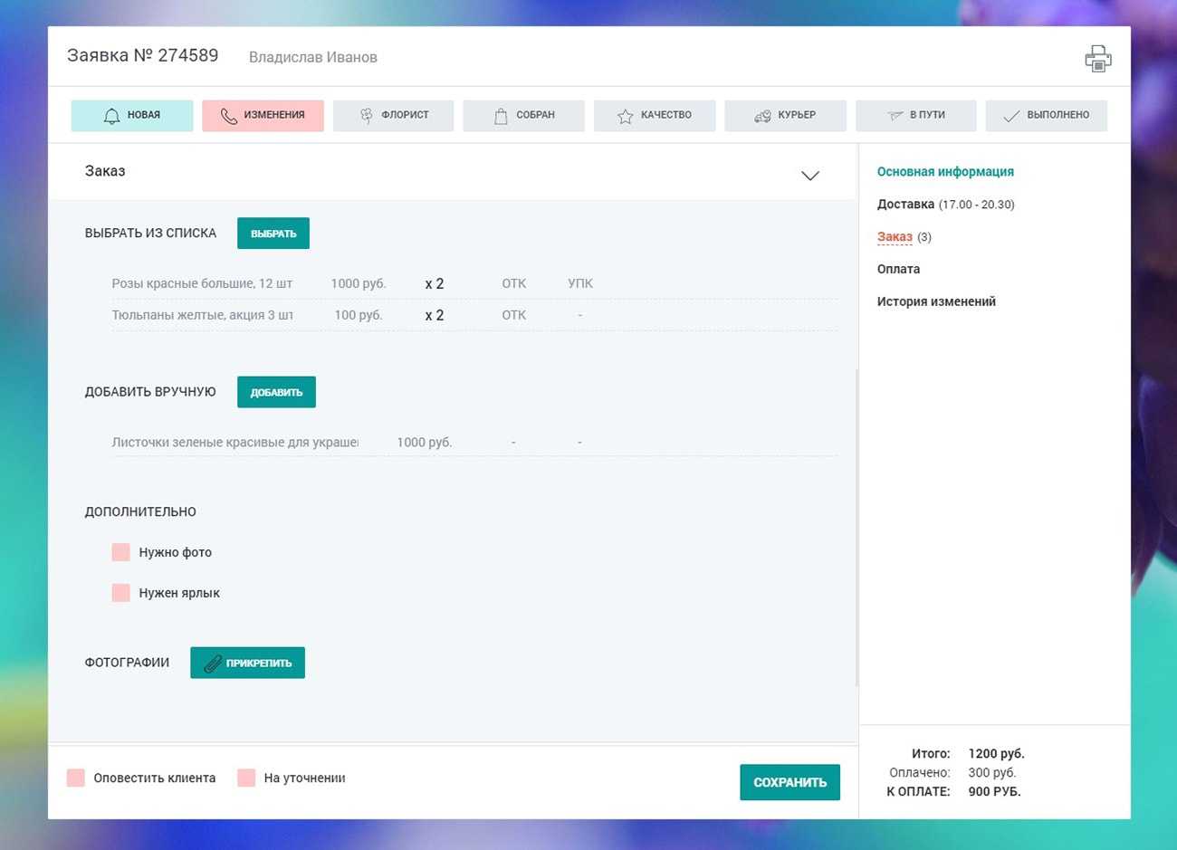1177x850 pixels.
Task: Collapse the Заказ section chevron
Action: (810, 175)
